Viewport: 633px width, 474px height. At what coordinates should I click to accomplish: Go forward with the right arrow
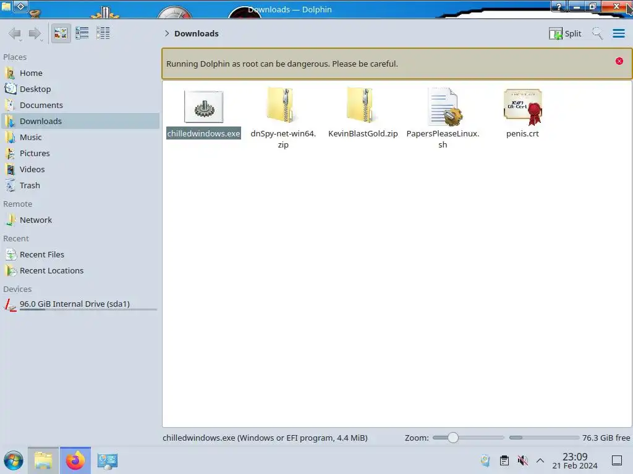(x=35, y=33)
